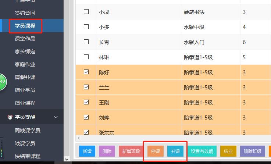This screenshot has height=164, width=271.
Task: Click the table's horizontal scroll left arrow
Action: 79,138
